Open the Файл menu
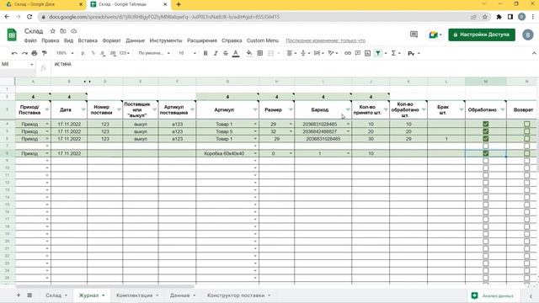This screenshot has height=303, width=539. (x=30, y=40)
